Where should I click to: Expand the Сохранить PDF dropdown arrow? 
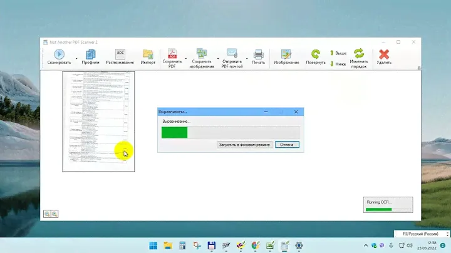click(185, 58)
